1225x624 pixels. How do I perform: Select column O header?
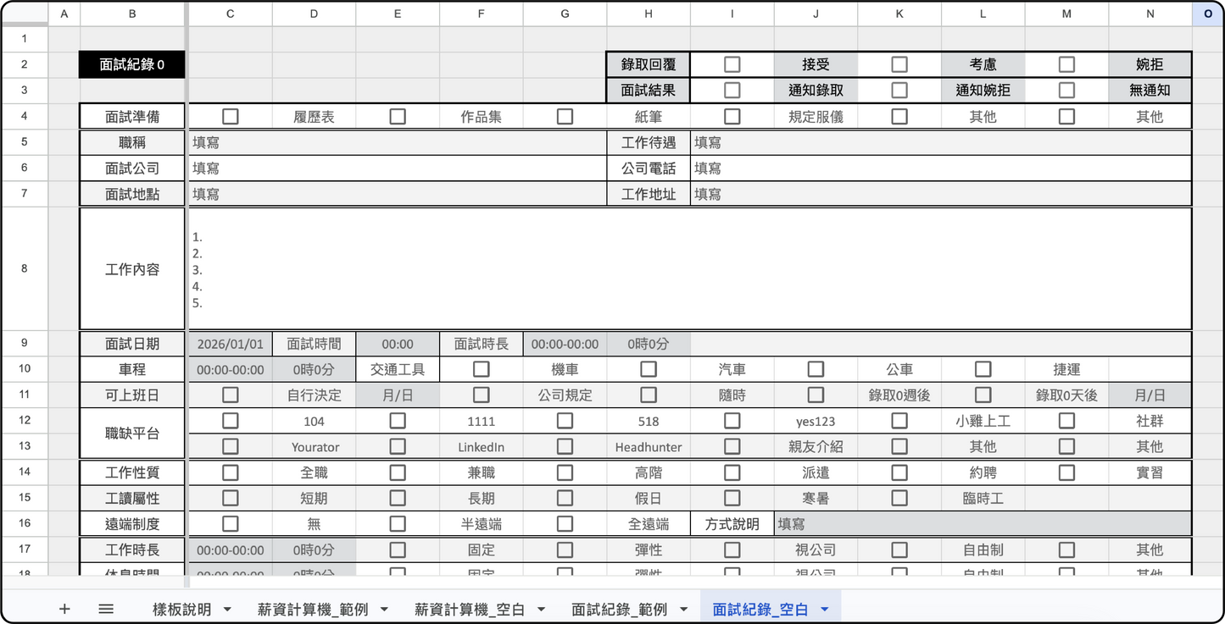pyautogui.click(x=1207, y=14)
